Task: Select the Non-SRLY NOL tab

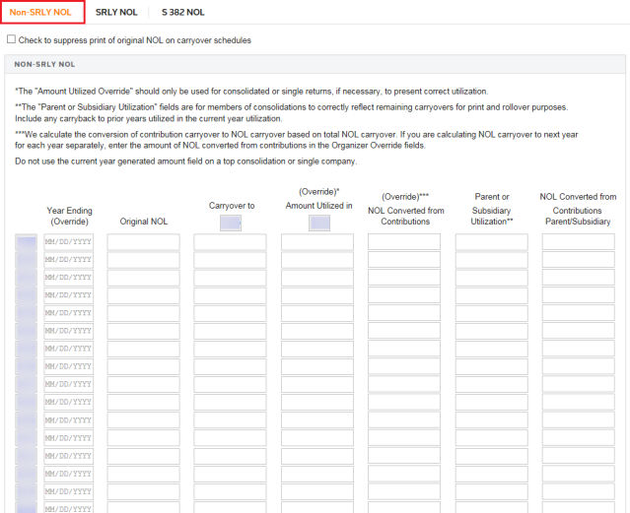Action: point(41,13)
